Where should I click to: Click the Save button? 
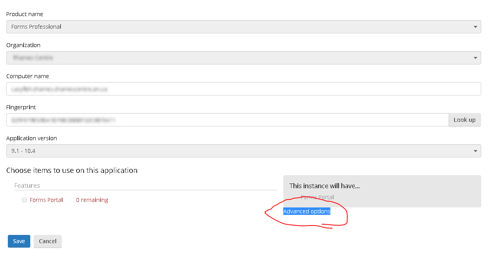(19, 241)
